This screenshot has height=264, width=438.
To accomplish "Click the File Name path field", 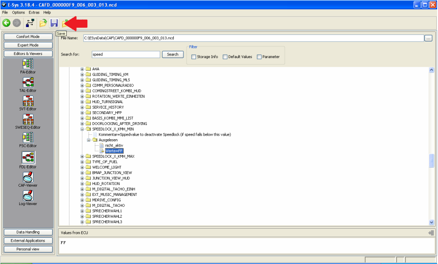I will 253,38.
